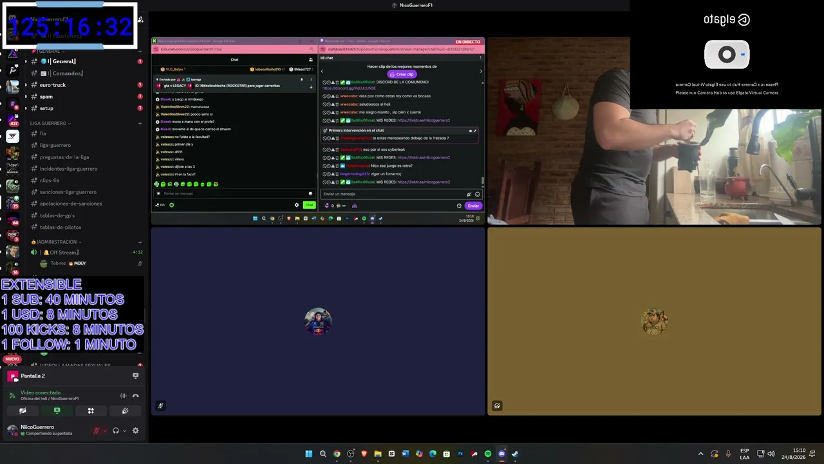The image size is (824, 464).
Task: Click the server icon with 64 badge
Action: (x=12, y=219)
